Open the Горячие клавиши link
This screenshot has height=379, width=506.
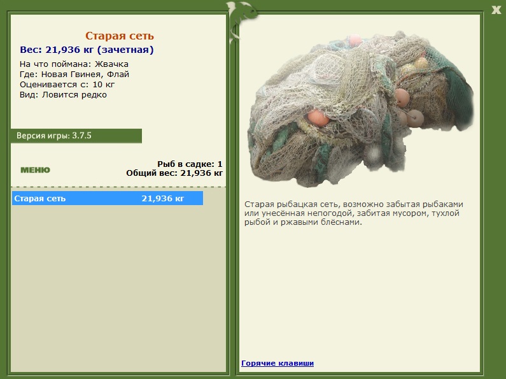tap(278, 363)
